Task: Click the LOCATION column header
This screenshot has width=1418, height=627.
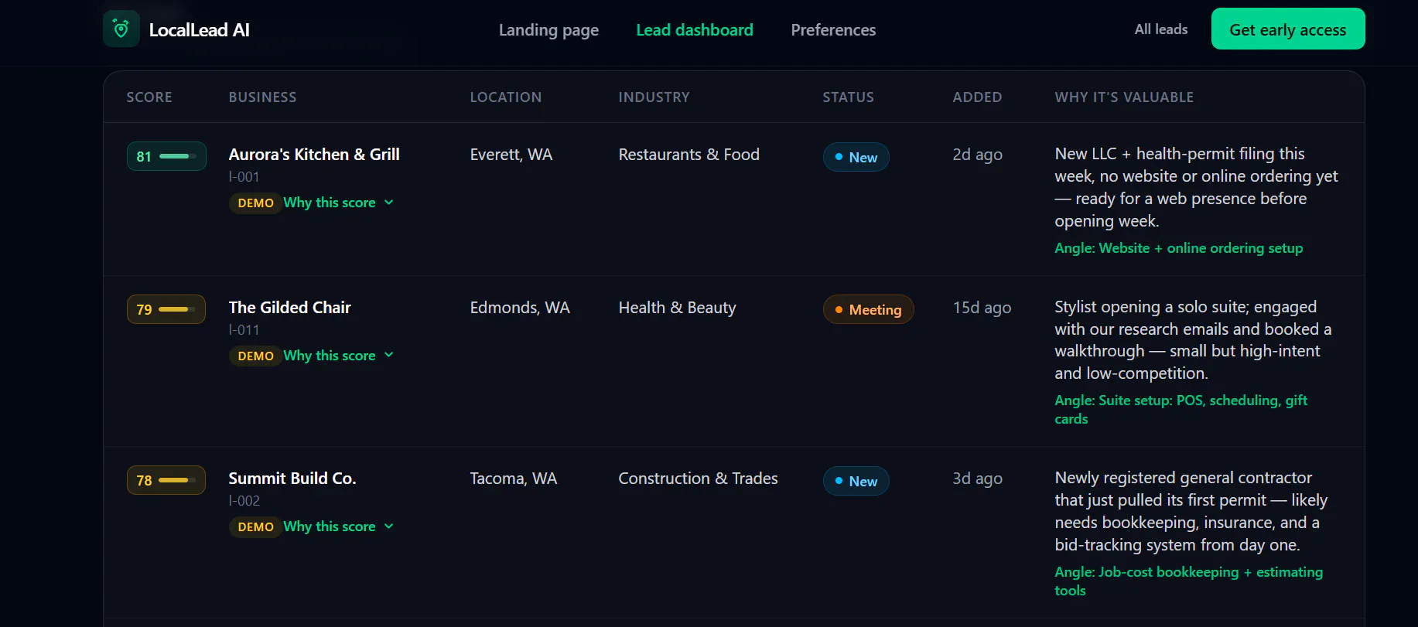Action: pyautogui.click(x=506, y=97)
